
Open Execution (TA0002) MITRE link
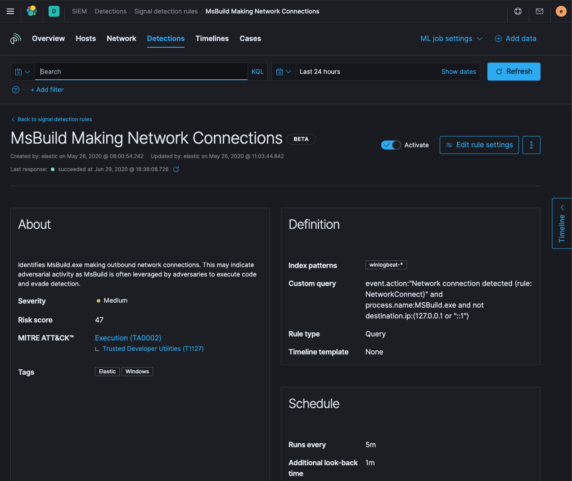tap(128, 338)
